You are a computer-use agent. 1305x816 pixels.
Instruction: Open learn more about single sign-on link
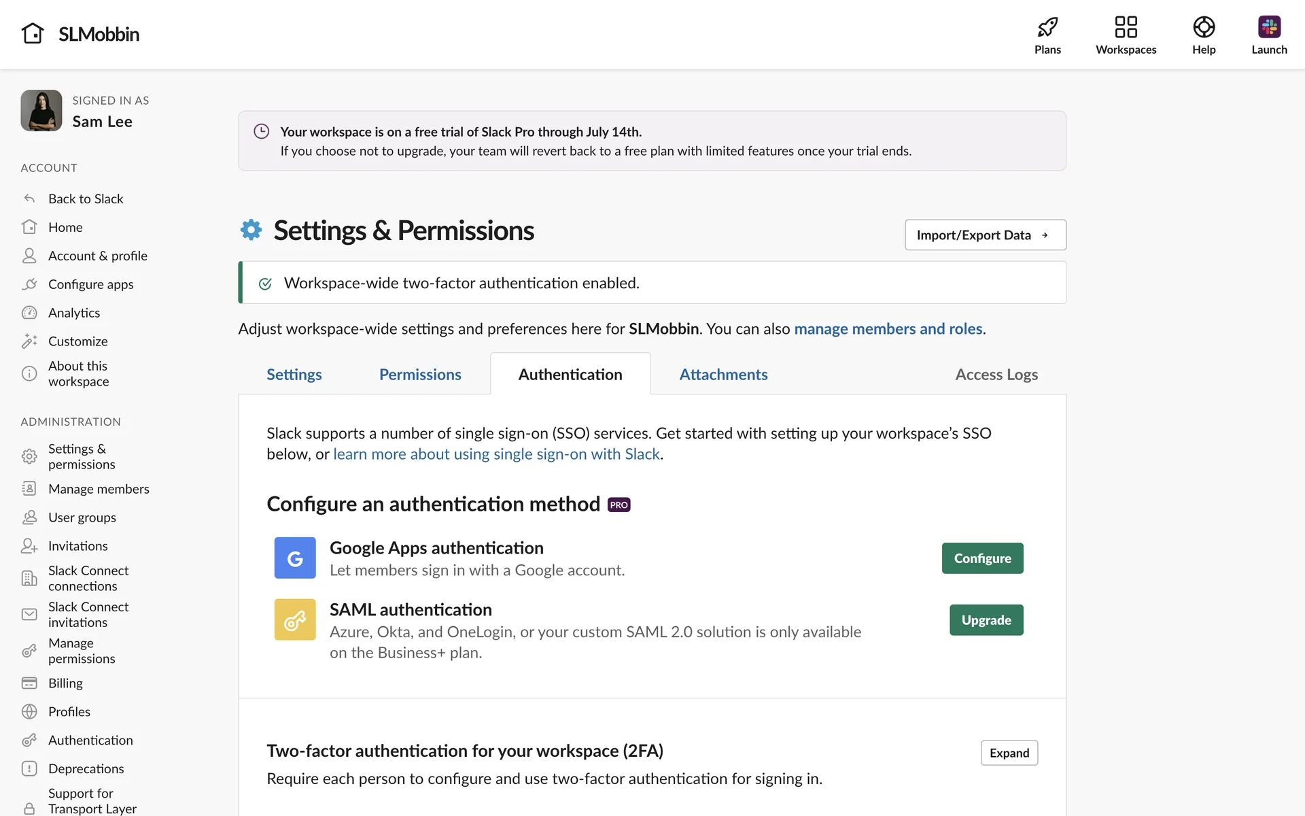(496, 454)
